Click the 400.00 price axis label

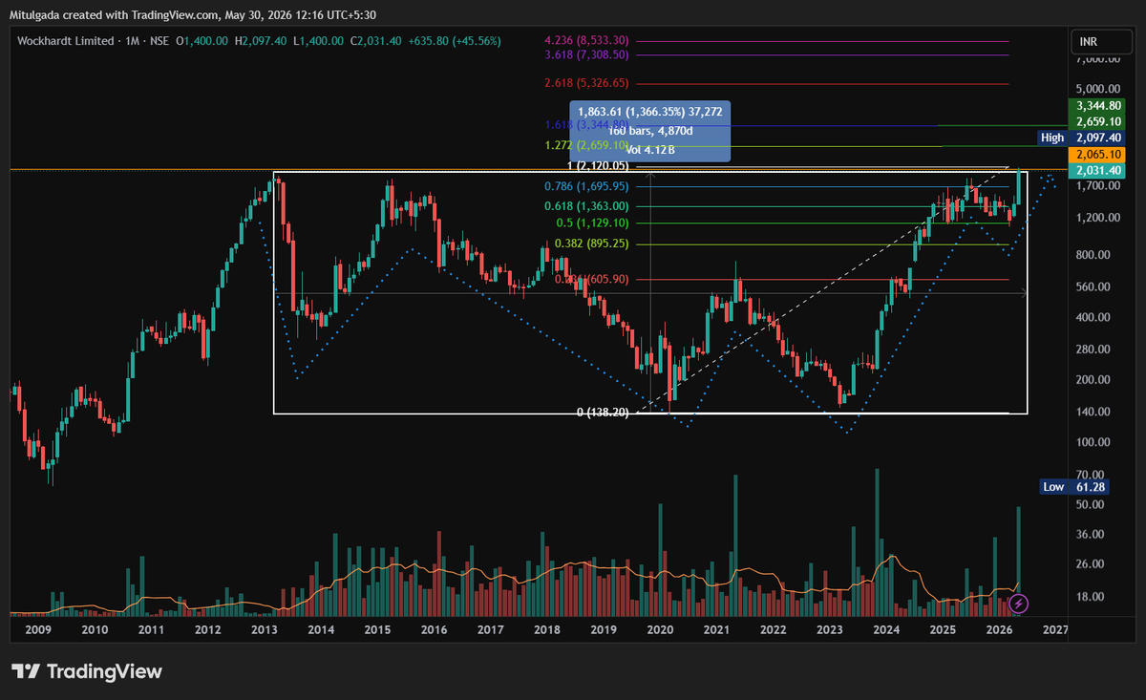[1095, 318]
